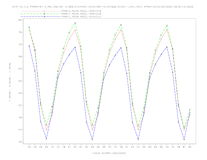Click x-axis forecast hour 24
This screenshot has width=207, height=160.
pyautogui.click(x=75, y=147)
